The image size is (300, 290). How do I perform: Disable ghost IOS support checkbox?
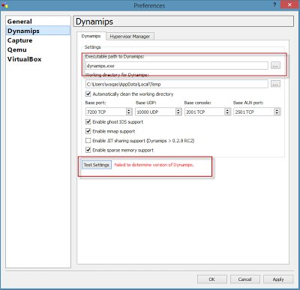[x=88, y=121]
